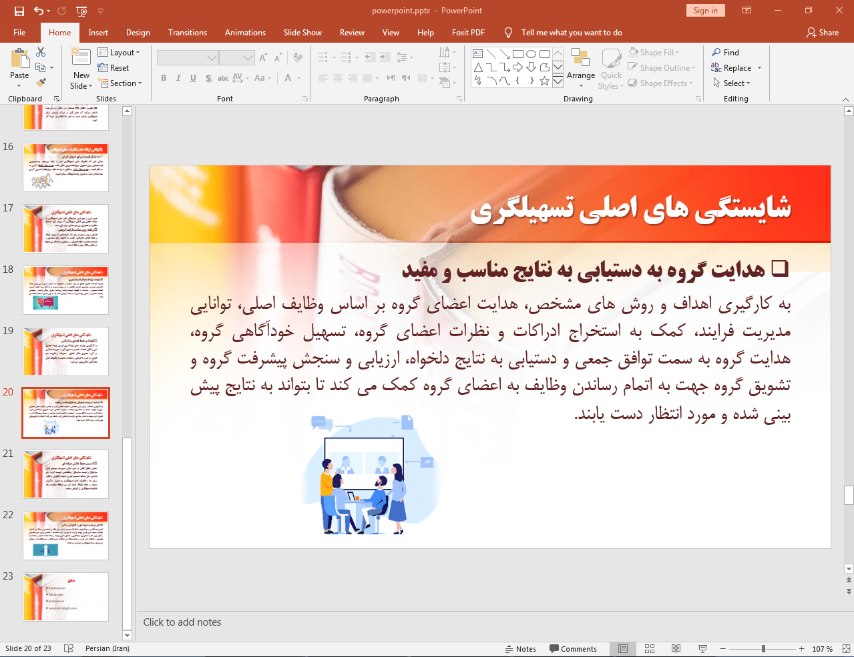Increase font size with larger A

pyautogui.click(x=263, y=58)
